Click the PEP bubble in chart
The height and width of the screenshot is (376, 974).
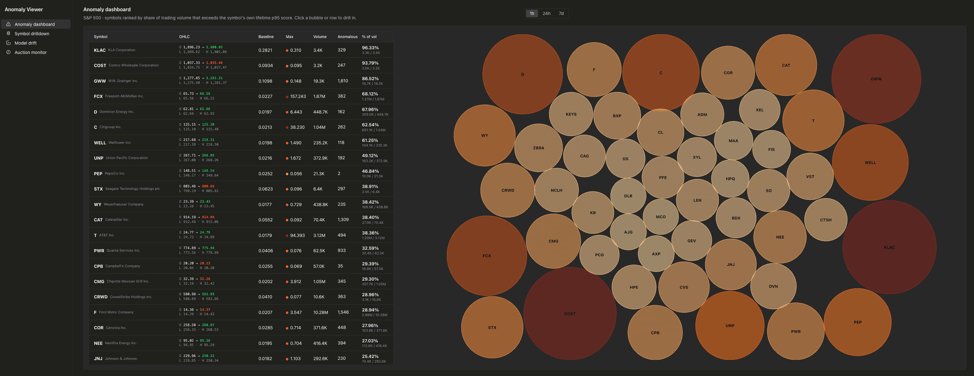(x=858, y=322)
